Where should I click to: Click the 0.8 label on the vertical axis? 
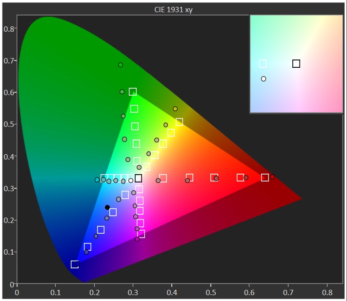[8, 29]
